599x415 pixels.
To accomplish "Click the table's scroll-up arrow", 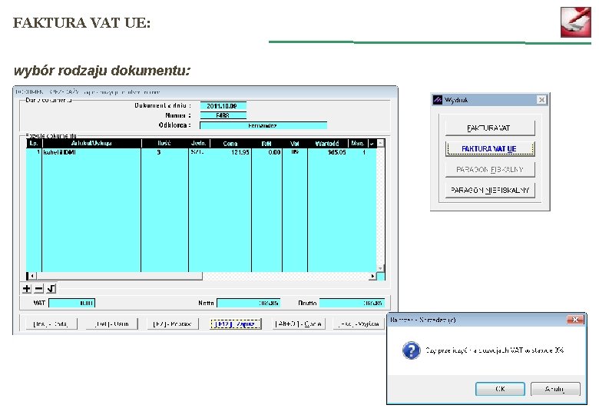I will 380,143.
